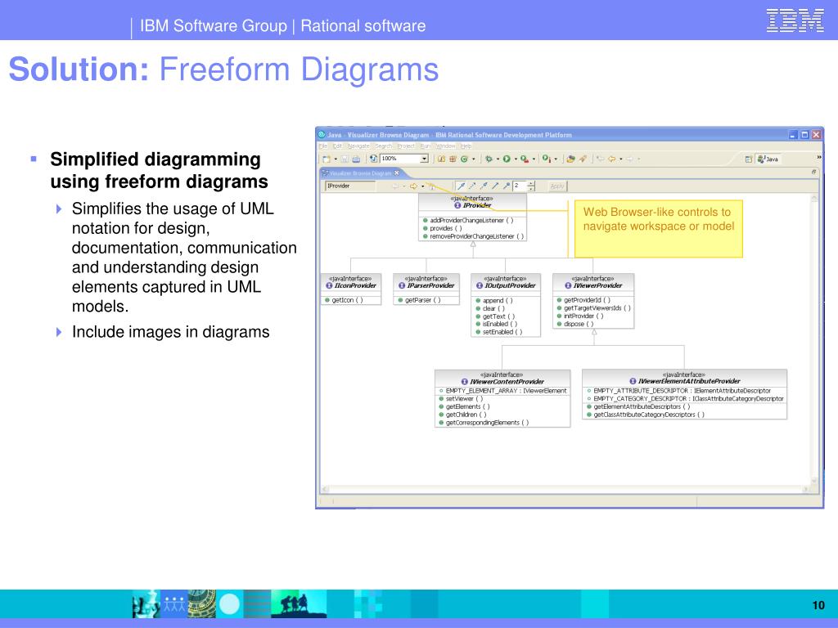
Task: Open the Project menu
Action: pos(406,146)
